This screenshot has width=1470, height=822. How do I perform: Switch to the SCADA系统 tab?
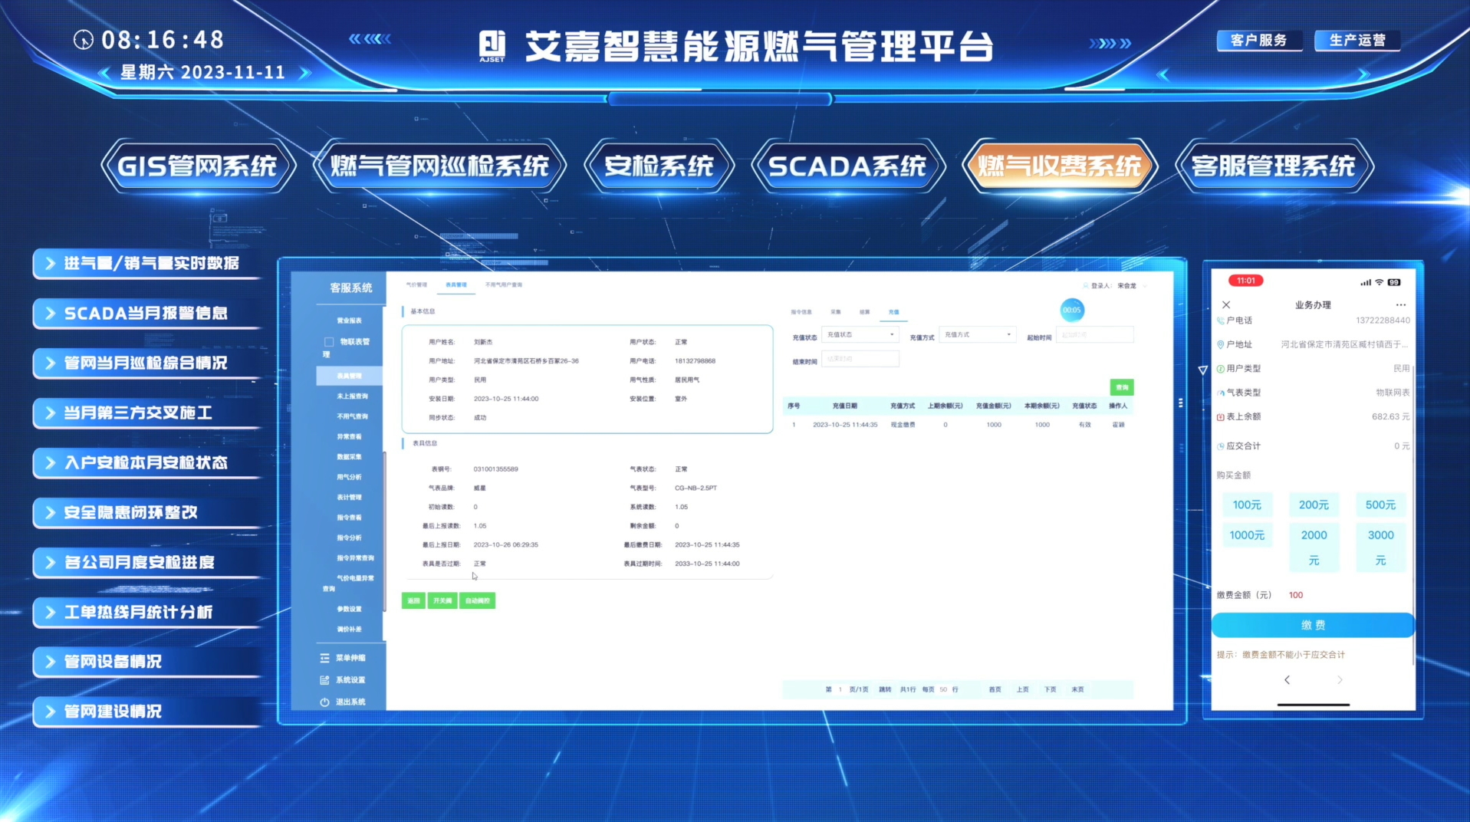847,166
